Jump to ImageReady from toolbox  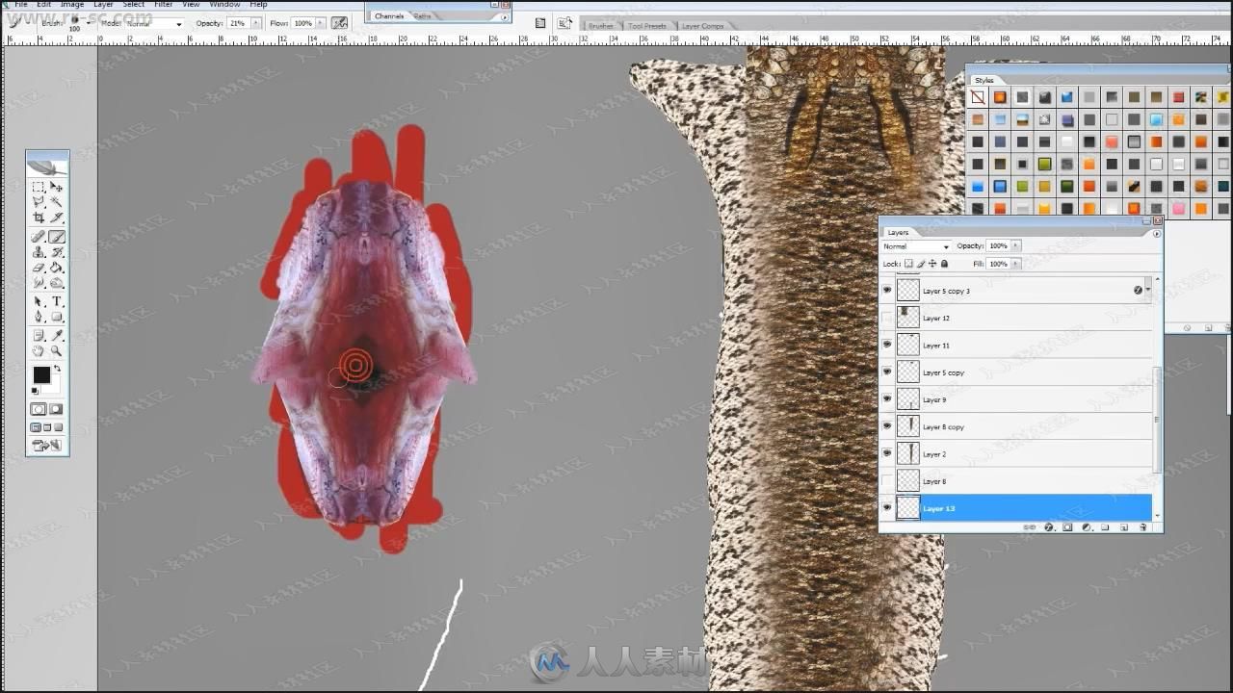coord(47,445)
